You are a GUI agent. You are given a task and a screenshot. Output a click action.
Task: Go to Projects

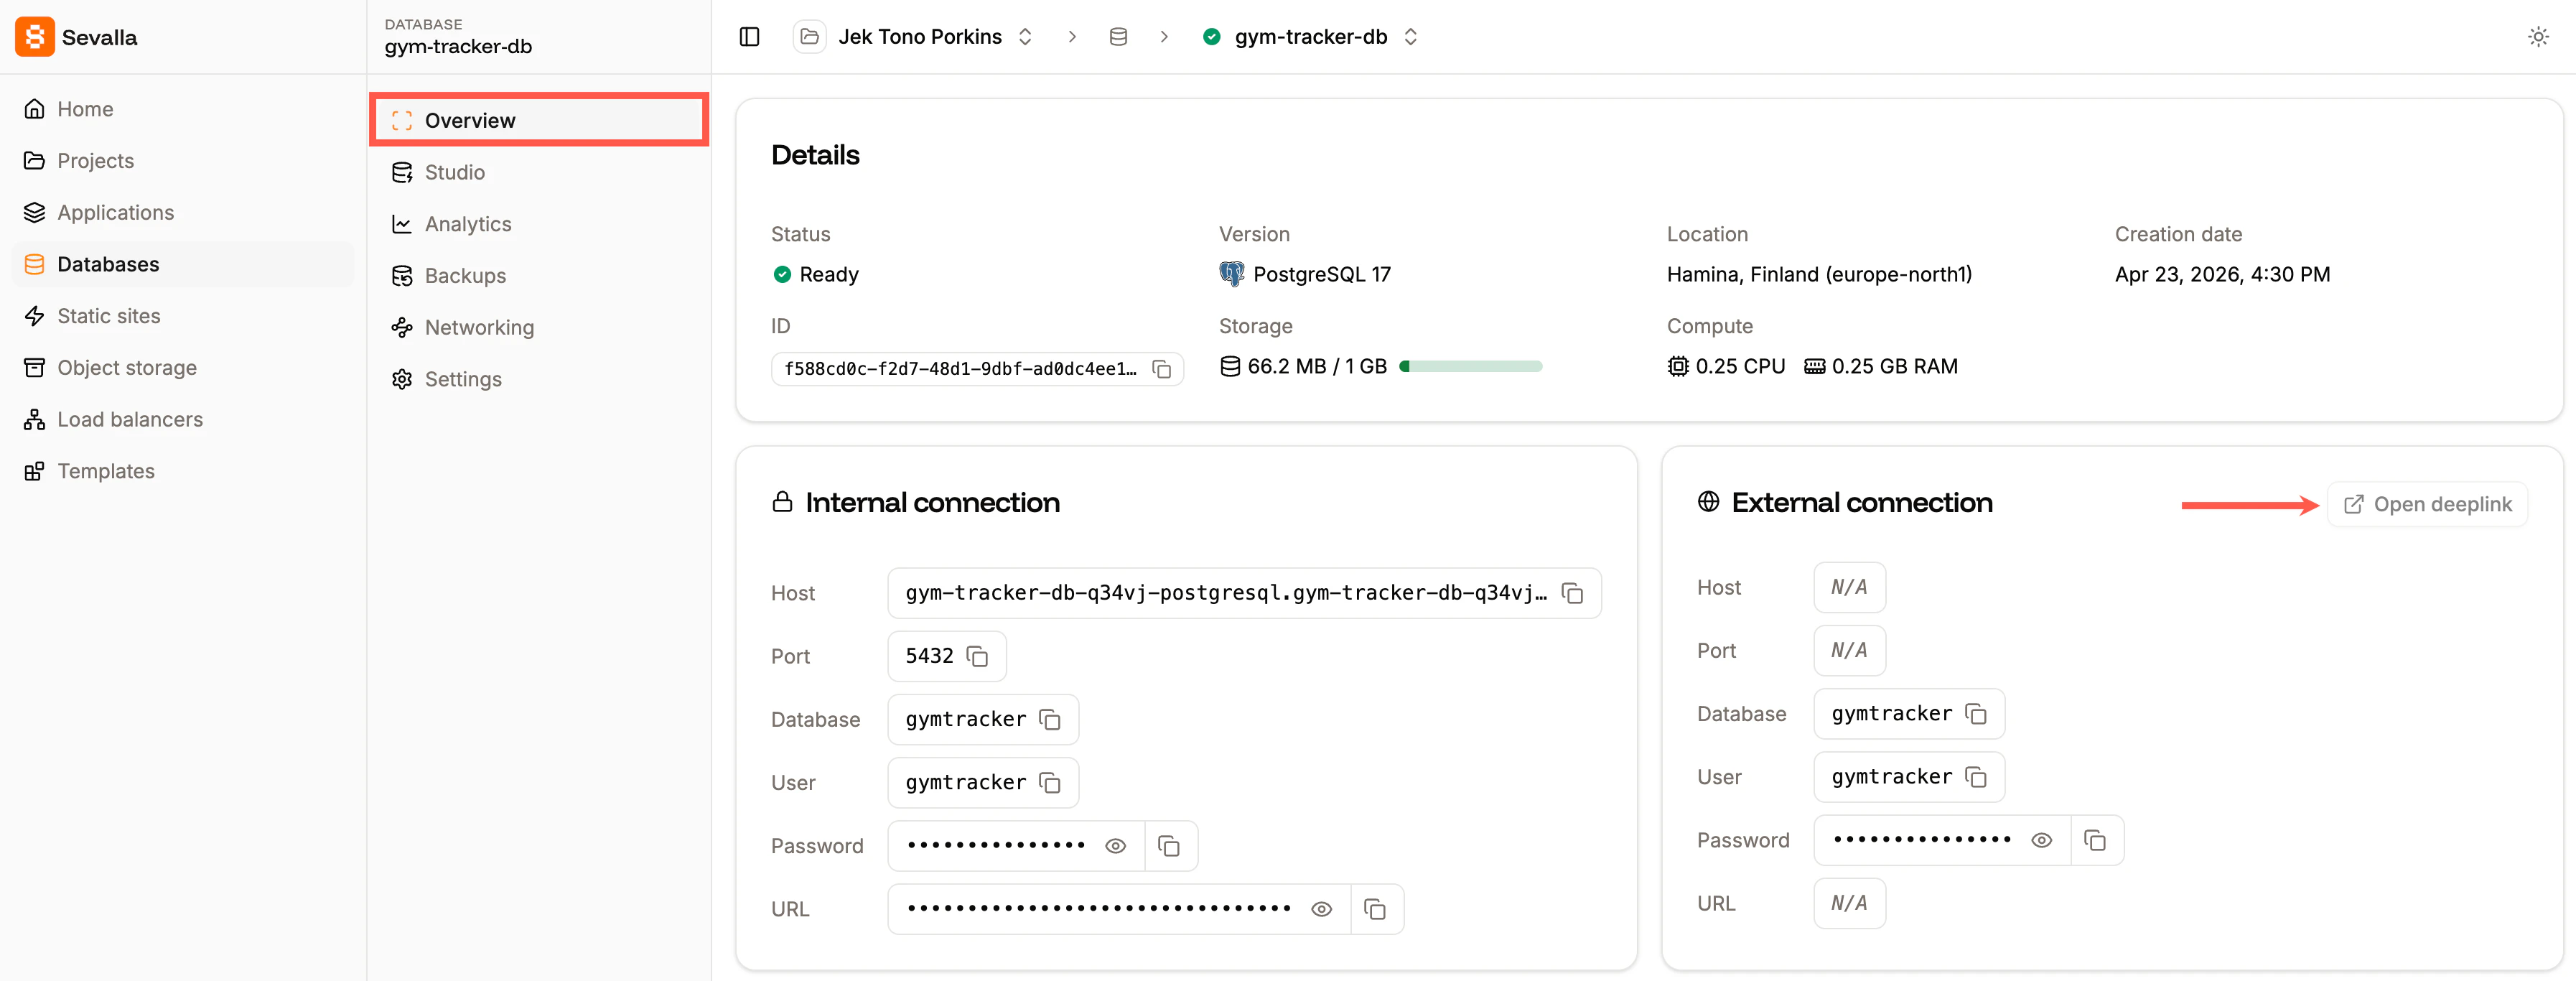tap(183, 161)
